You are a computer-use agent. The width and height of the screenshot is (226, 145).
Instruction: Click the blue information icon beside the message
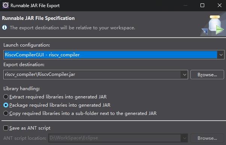[5, 27]
